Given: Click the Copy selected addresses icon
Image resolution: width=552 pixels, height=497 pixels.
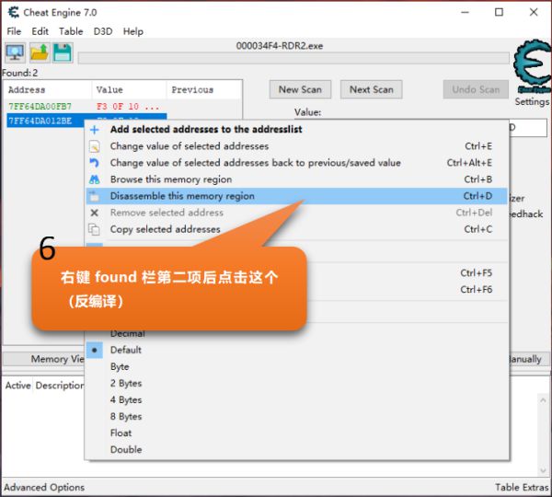Looking at the screenshot, I should (x=94, y=229).
